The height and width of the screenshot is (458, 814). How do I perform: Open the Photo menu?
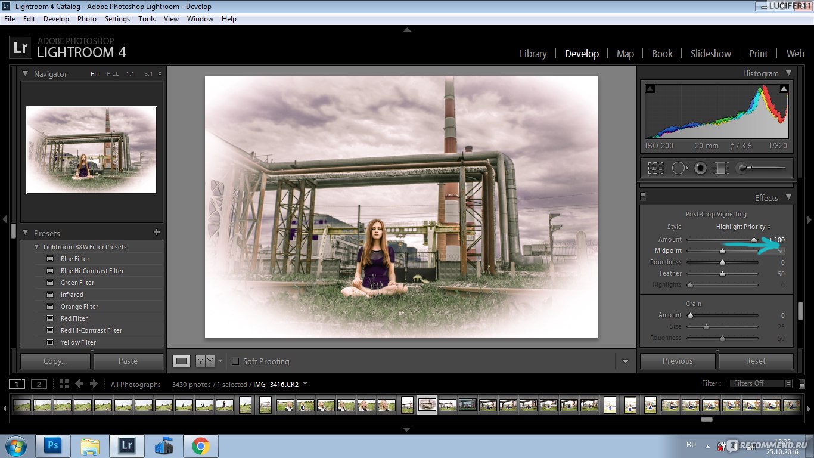coord(87,19)
